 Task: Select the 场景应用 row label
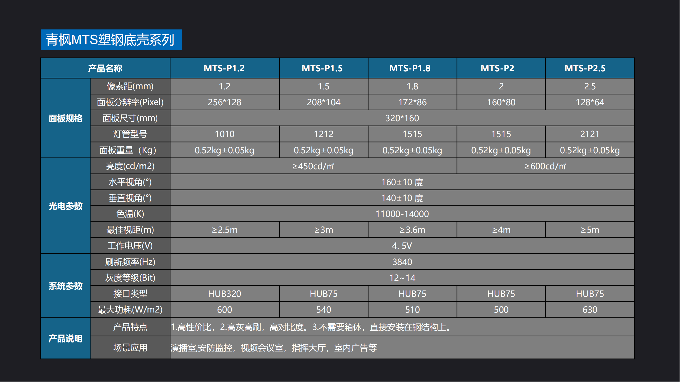(130, 348)
